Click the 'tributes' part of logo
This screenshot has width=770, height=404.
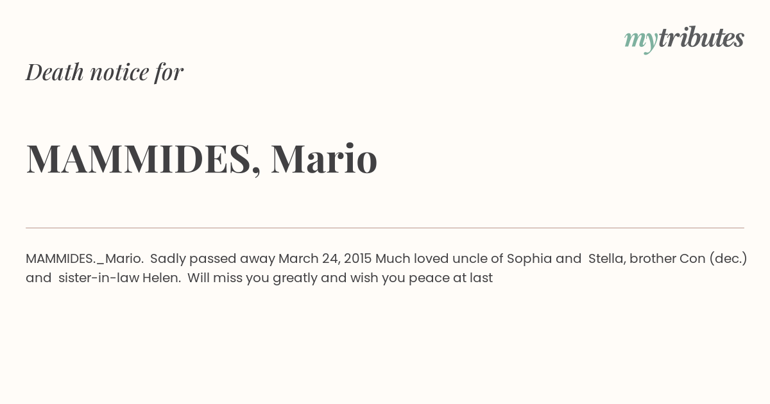(701, 37)
